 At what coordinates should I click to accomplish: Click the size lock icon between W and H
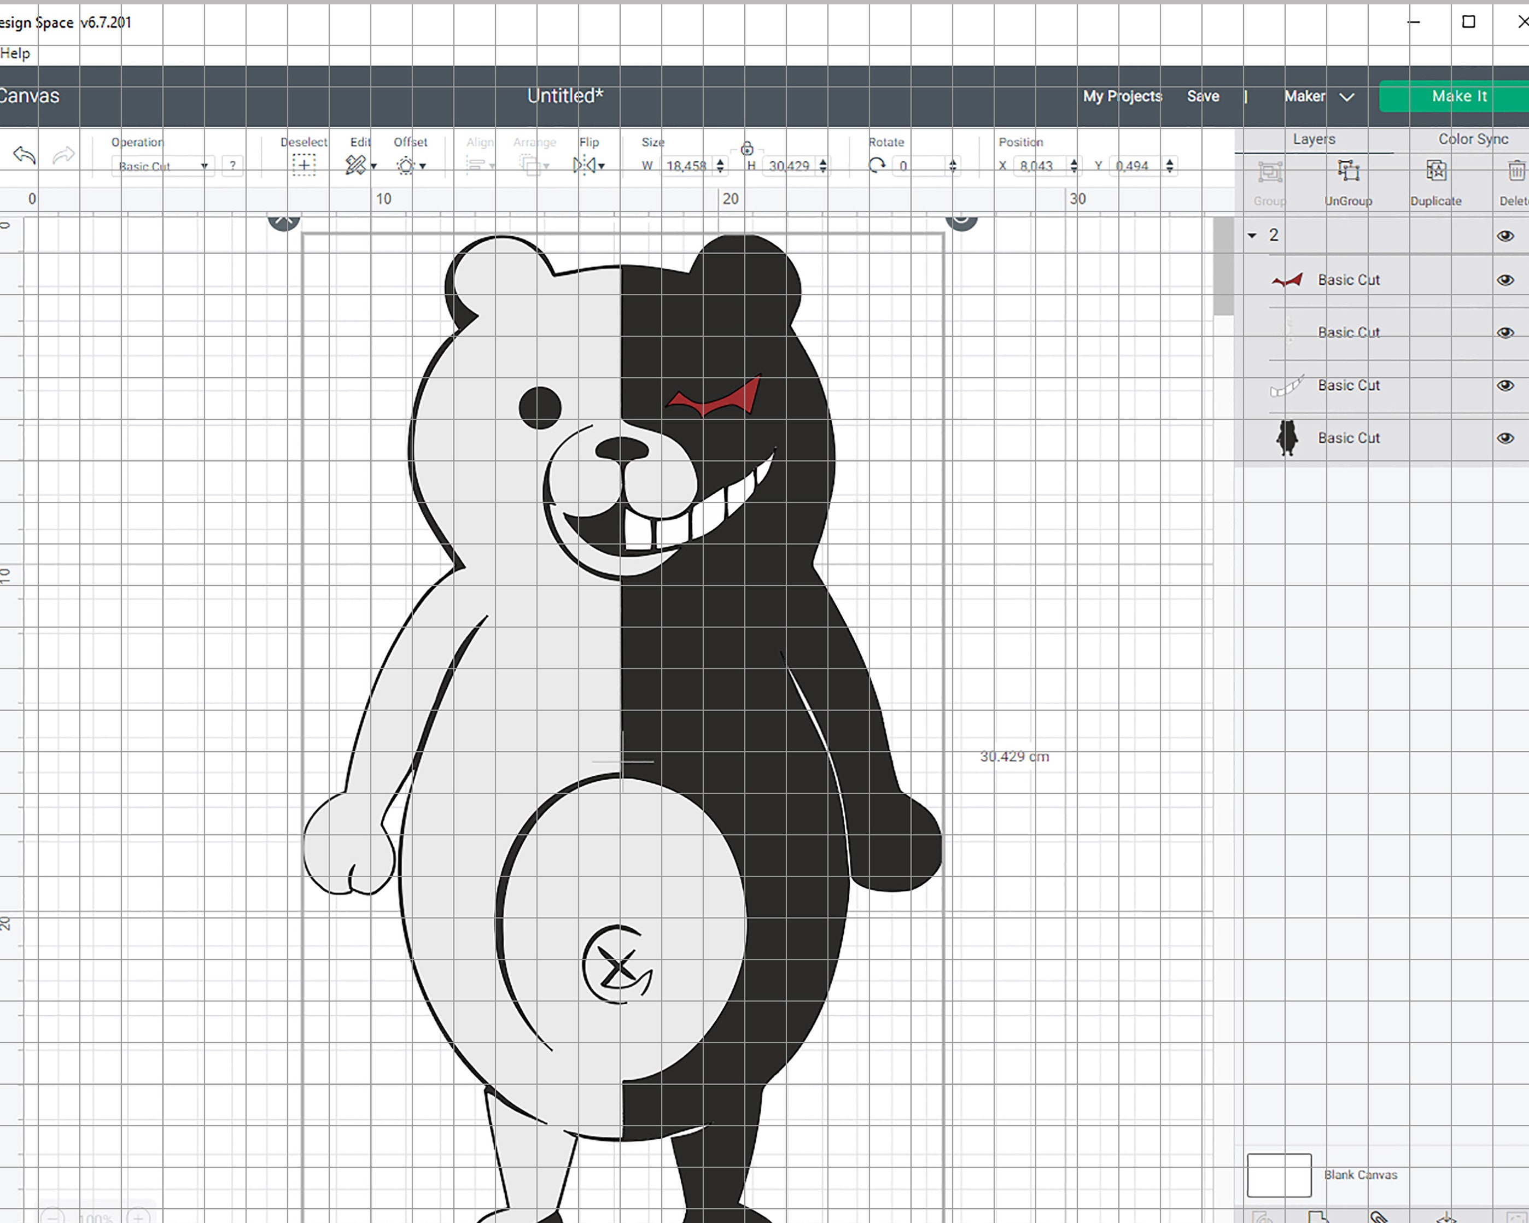pyautogui.click(x=747, y=151)
